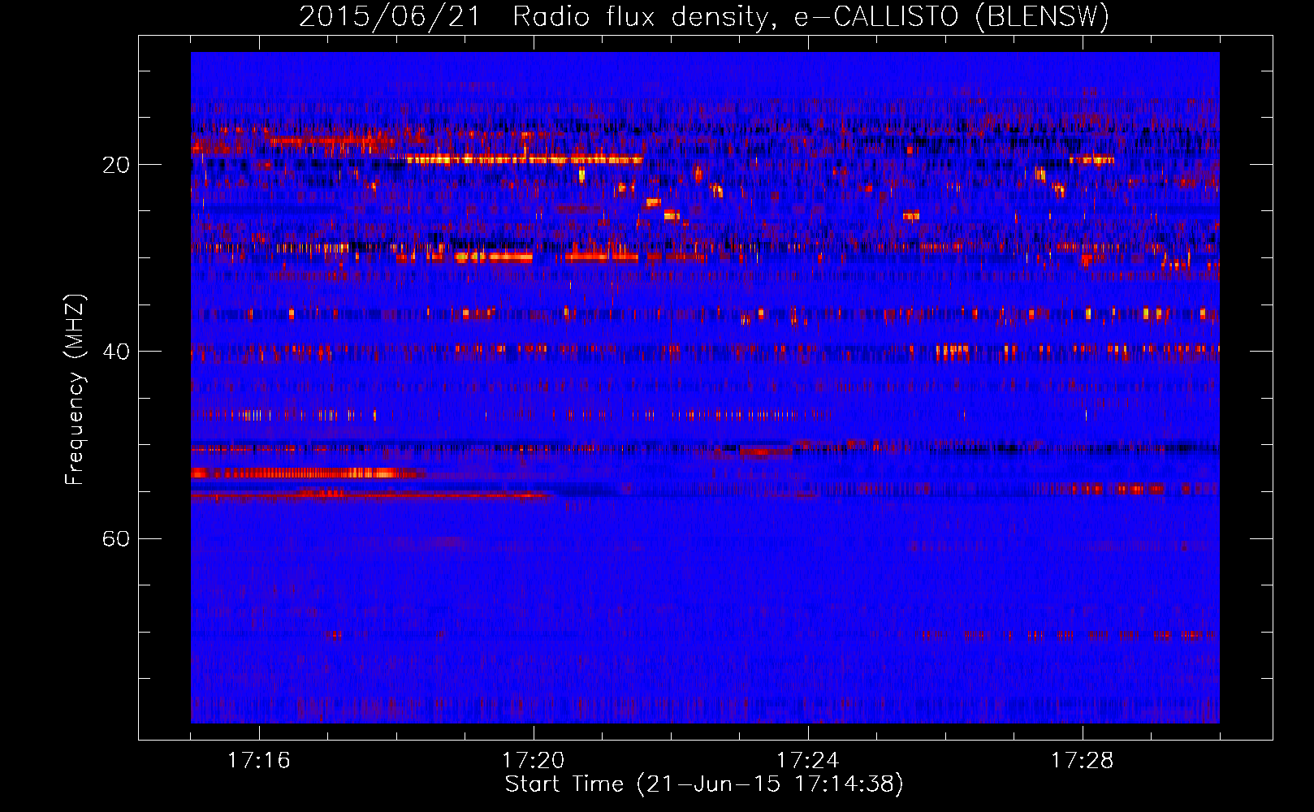Click the long red band at 53 MHz
Viewport: 1314px width, 812px height.
pos(308,473)
